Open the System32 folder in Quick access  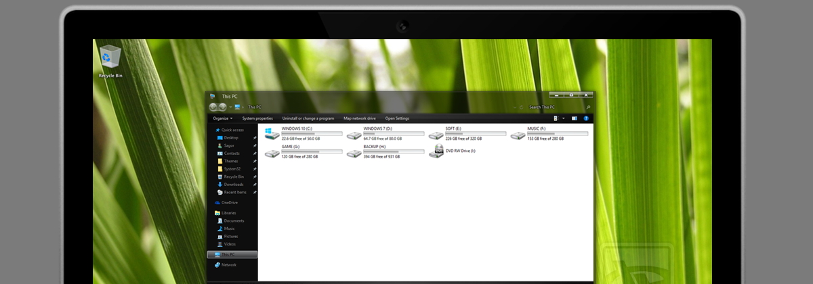(x=229, y=169)
